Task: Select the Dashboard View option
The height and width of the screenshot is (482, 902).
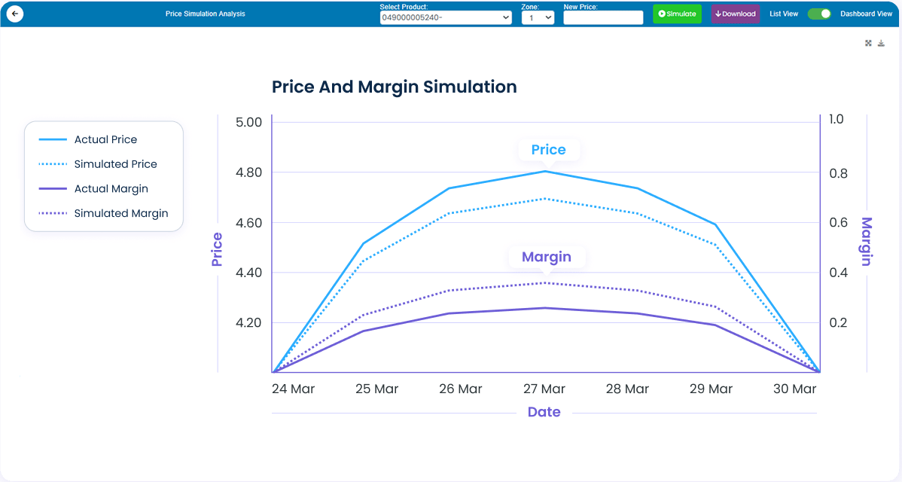Action: [866, 14]
